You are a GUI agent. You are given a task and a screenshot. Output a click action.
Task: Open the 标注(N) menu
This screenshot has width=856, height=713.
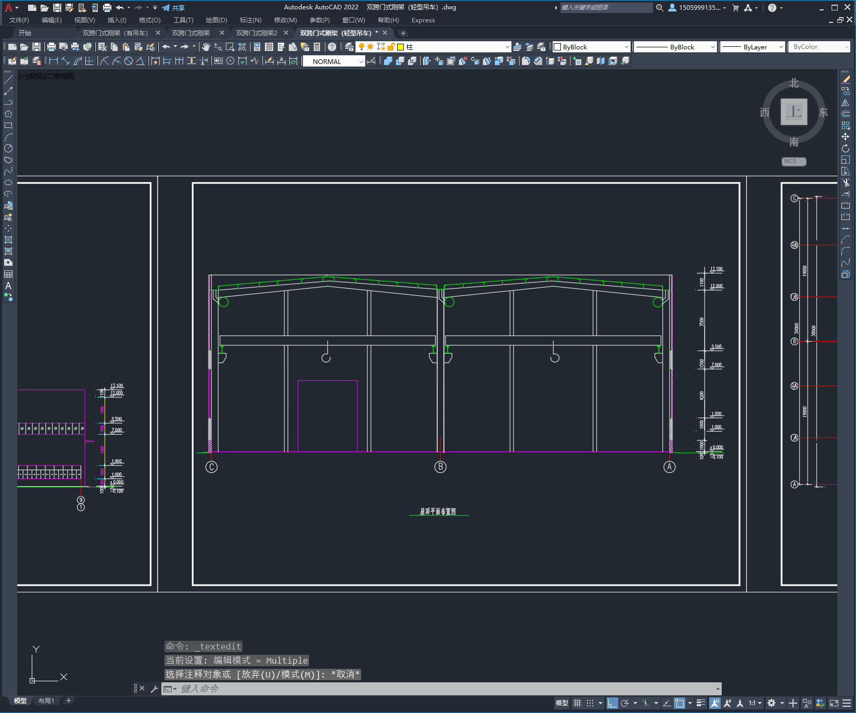point(250,20)
